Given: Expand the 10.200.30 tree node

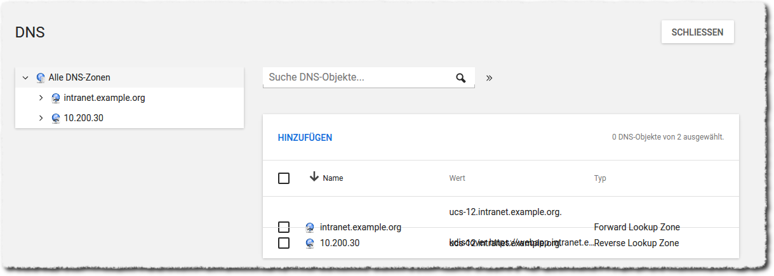Looking at the screenshot, I should coord(41,119).
